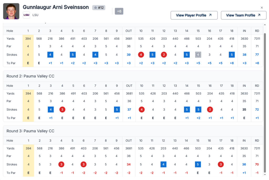Image resolution: width=269 pixels, height=180 pixels.
Task: Click the arrow icon in View Team Profile
Action: (259, 15)
